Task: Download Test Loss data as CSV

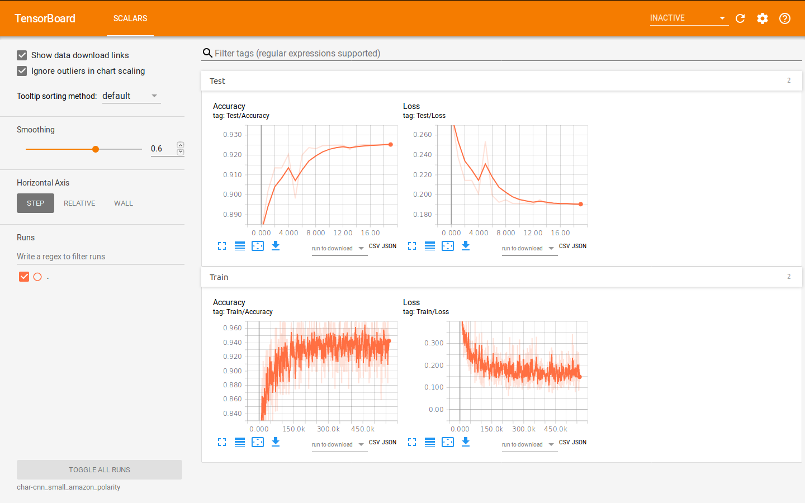Action: (564, 246)
